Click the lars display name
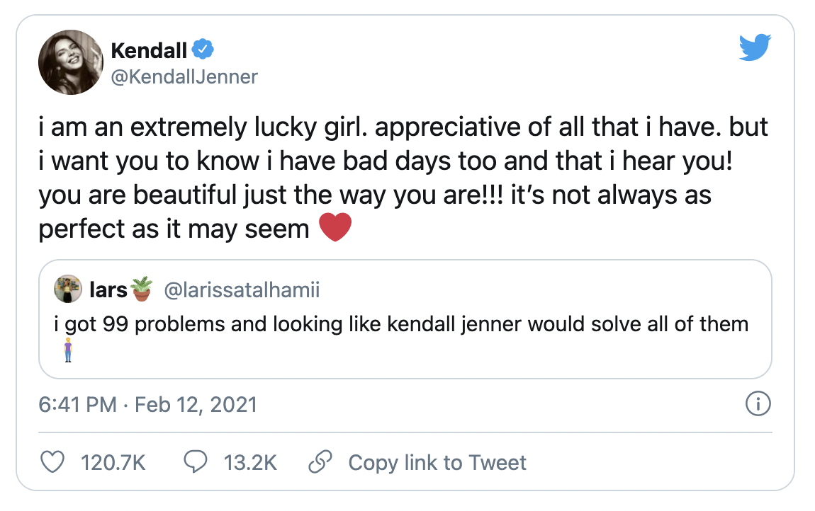Screen dimensions: 815x511 coord(108,289)
